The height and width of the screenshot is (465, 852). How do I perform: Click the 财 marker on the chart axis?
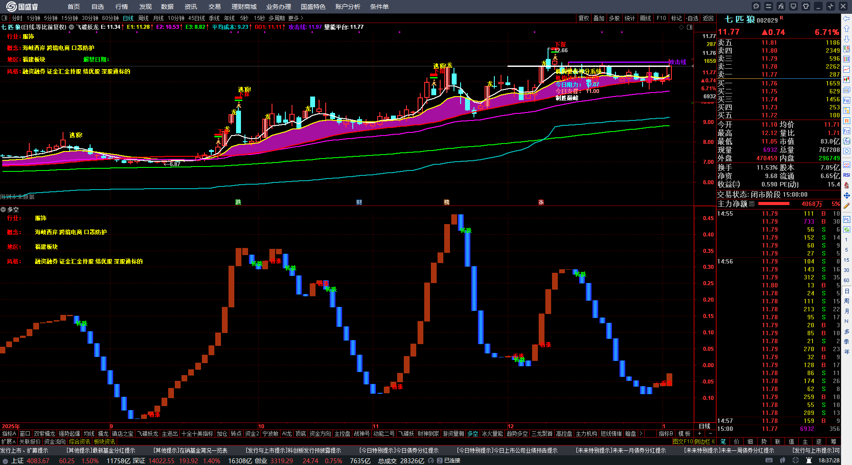coord(359,202)
